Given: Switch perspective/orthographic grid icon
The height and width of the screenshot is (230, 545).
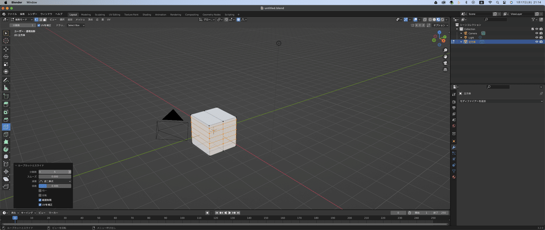Looking at the screenshot, I should (446, 69).
